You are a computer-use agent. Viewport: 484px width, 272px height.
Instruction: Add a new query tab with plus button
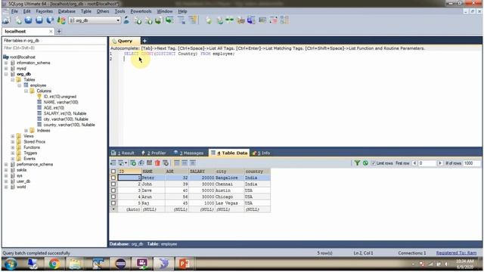(x=144, y=41)
